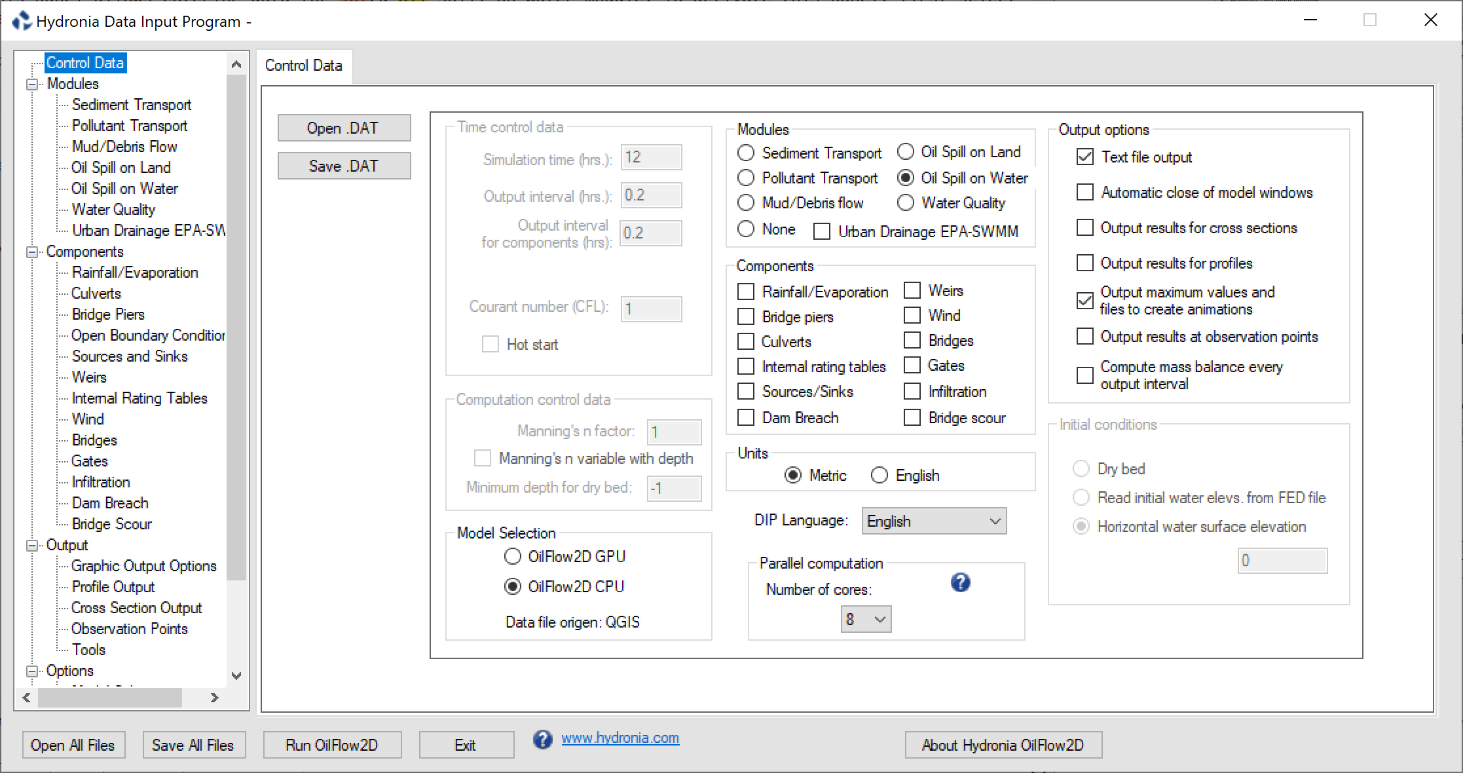Click the Open .DAT button
This screenshot has height=773, width=1463.
(x=344, y=128)
